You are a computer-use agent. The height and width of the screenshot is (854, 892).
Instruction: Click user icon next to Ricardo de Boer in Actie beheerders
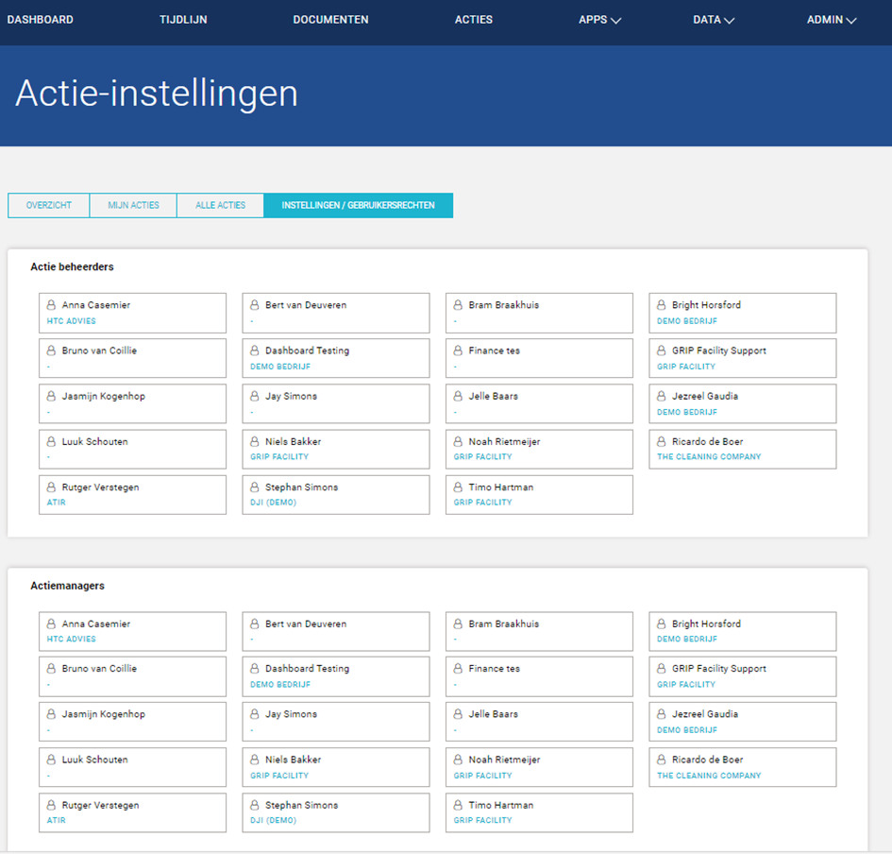tap(661, 441)
